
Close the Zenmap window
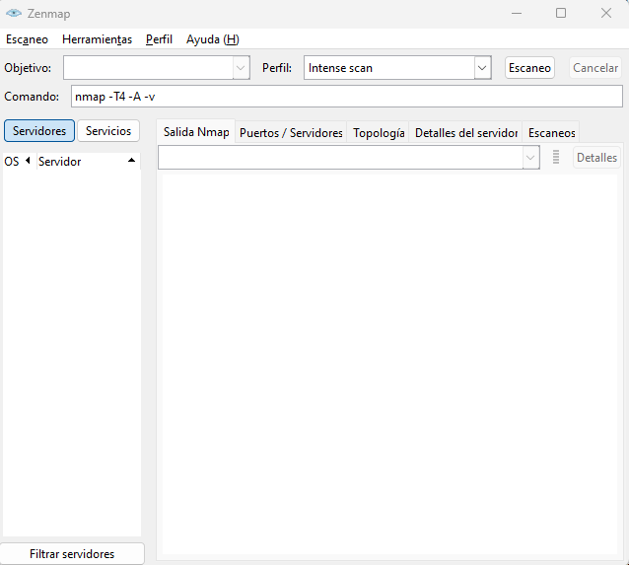[x=606, y=13]
